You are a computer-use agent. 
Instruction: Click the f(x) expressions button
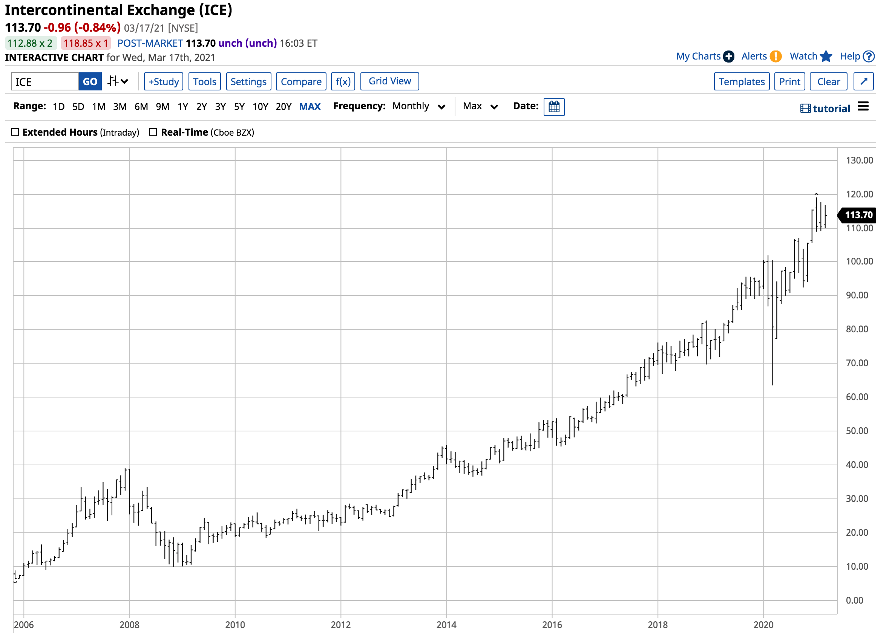pos(343,81)
